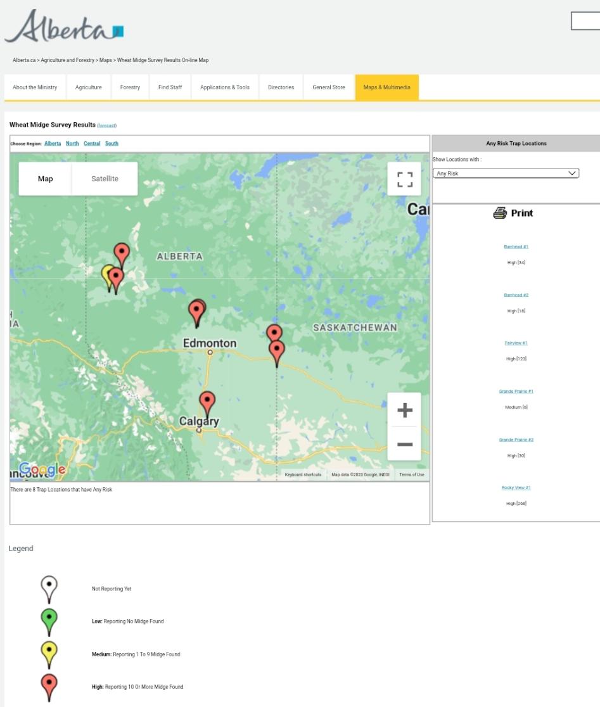Choose the Central region link
This screenshot has width=600, height=707.
pyautogui.click(x=92, y=143)
